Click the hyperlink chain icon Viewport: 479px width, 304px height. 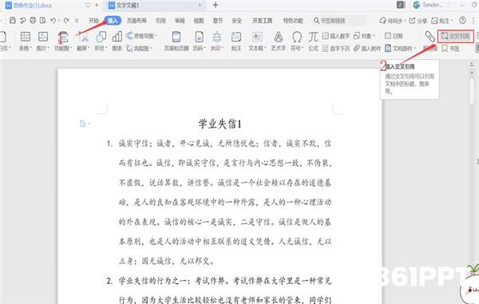point(430,37)
